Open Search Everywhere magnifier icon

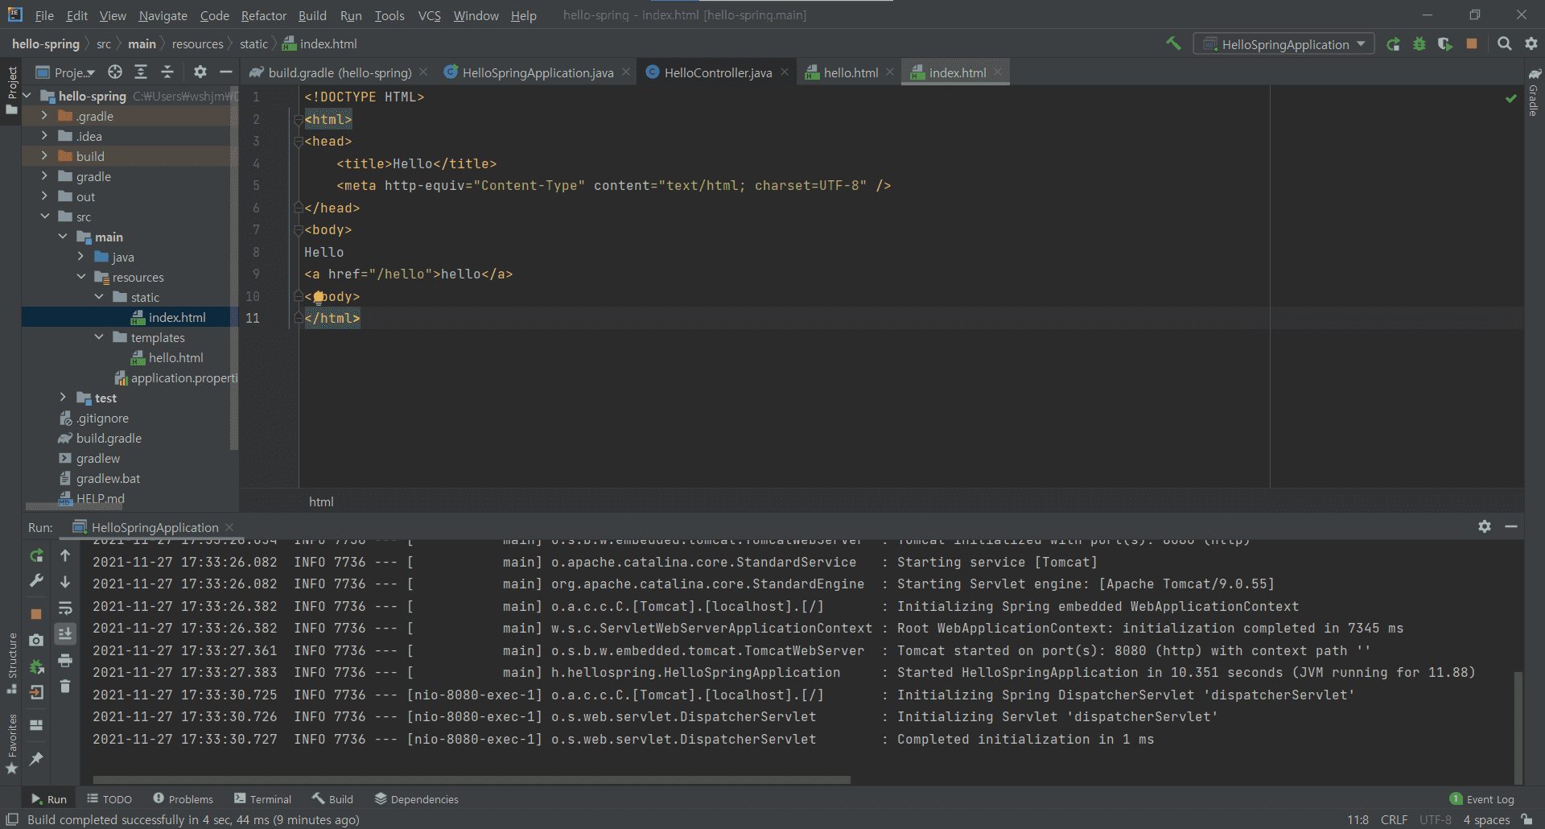pos(1504,44)
